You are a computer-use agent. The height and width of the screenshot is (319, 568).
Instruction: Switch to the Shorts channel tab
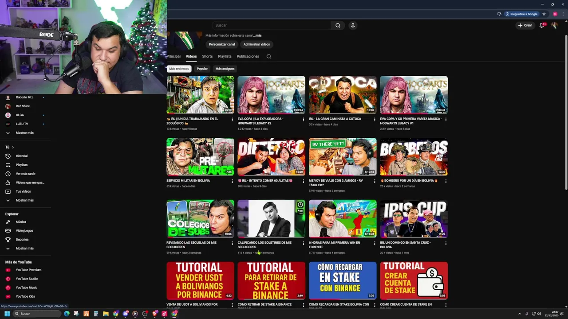click(x=207, y=56)
